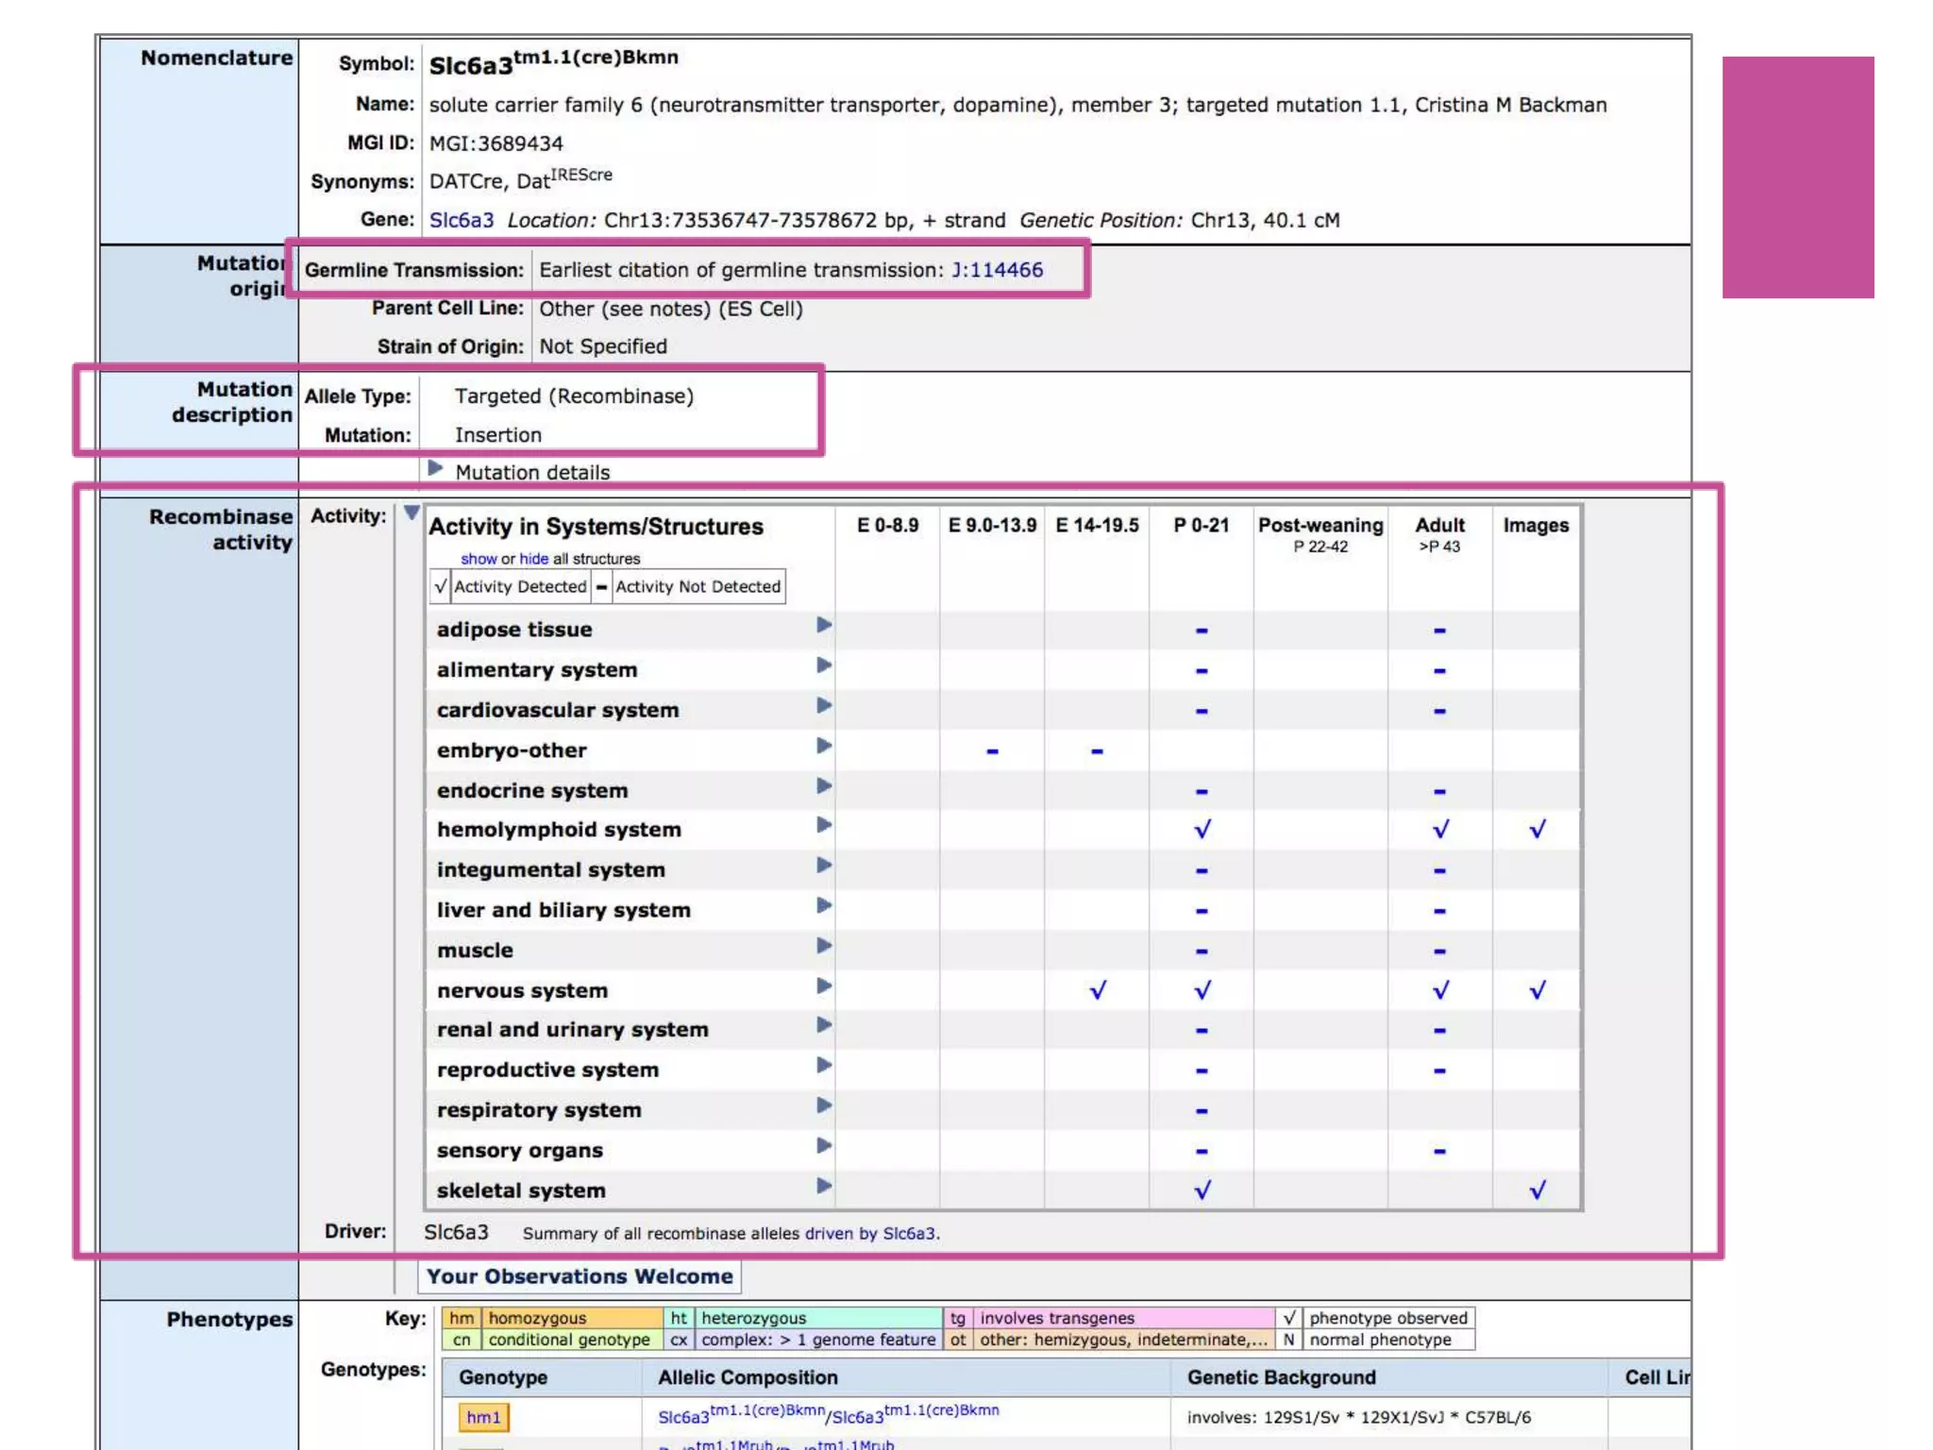Click the magenta color block
The image size is (1933, 1450).
click(x=1797, y=177)
